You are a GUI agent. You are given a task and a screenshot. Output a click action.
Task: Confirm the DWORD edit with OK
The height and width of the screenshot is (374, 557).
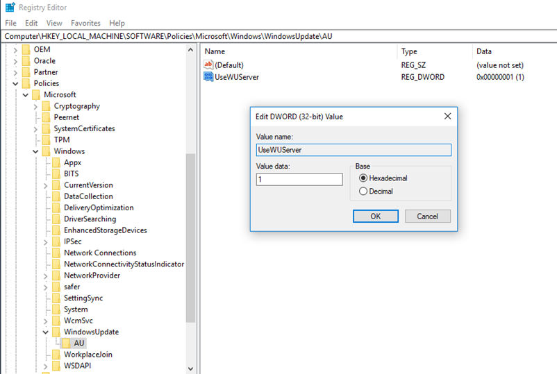[376, 216]
